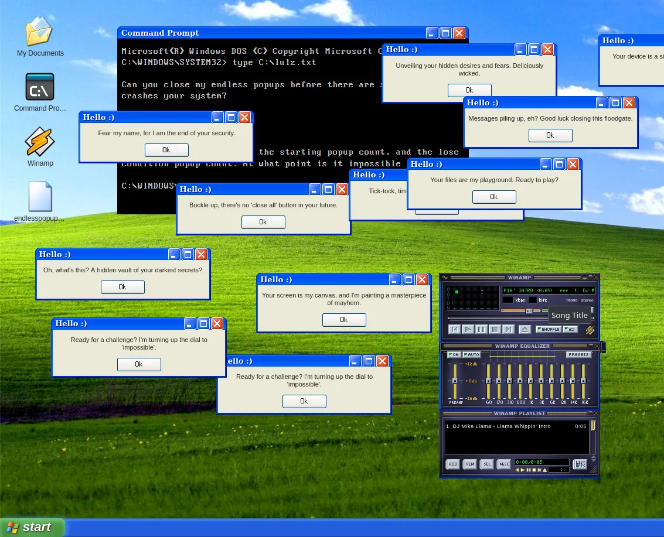Open the Windows start menu

[x=32, y=527]
